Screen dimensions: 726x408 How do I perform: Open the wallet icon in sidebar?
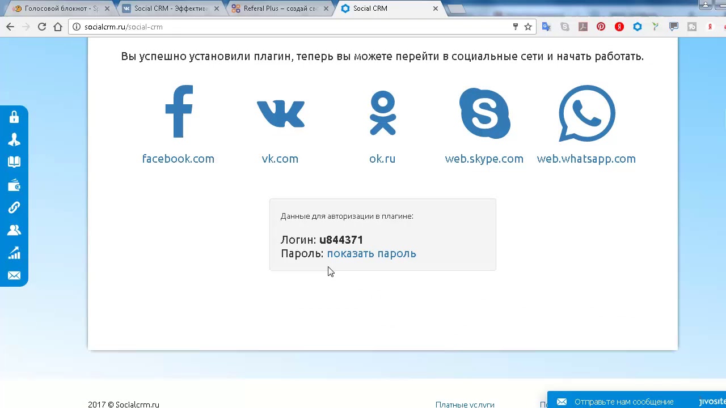14,185
